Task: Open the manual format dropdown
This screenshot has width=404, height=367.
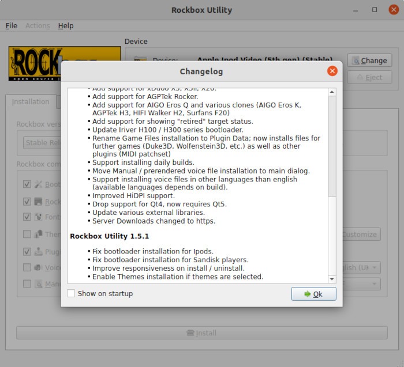Action: point(361,283)
